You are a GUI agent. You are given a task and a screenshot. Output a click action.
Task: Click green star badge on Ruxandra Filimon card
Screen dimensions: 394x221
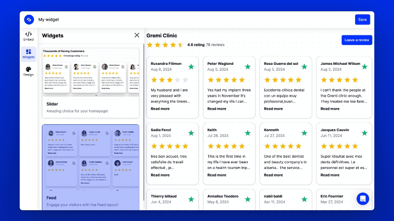(x=191, y=67)
